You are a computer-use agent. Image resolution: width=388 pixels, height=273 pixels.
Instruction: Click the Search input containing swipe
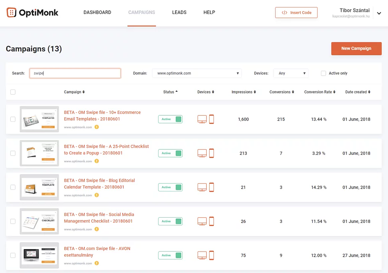point(75,73)
